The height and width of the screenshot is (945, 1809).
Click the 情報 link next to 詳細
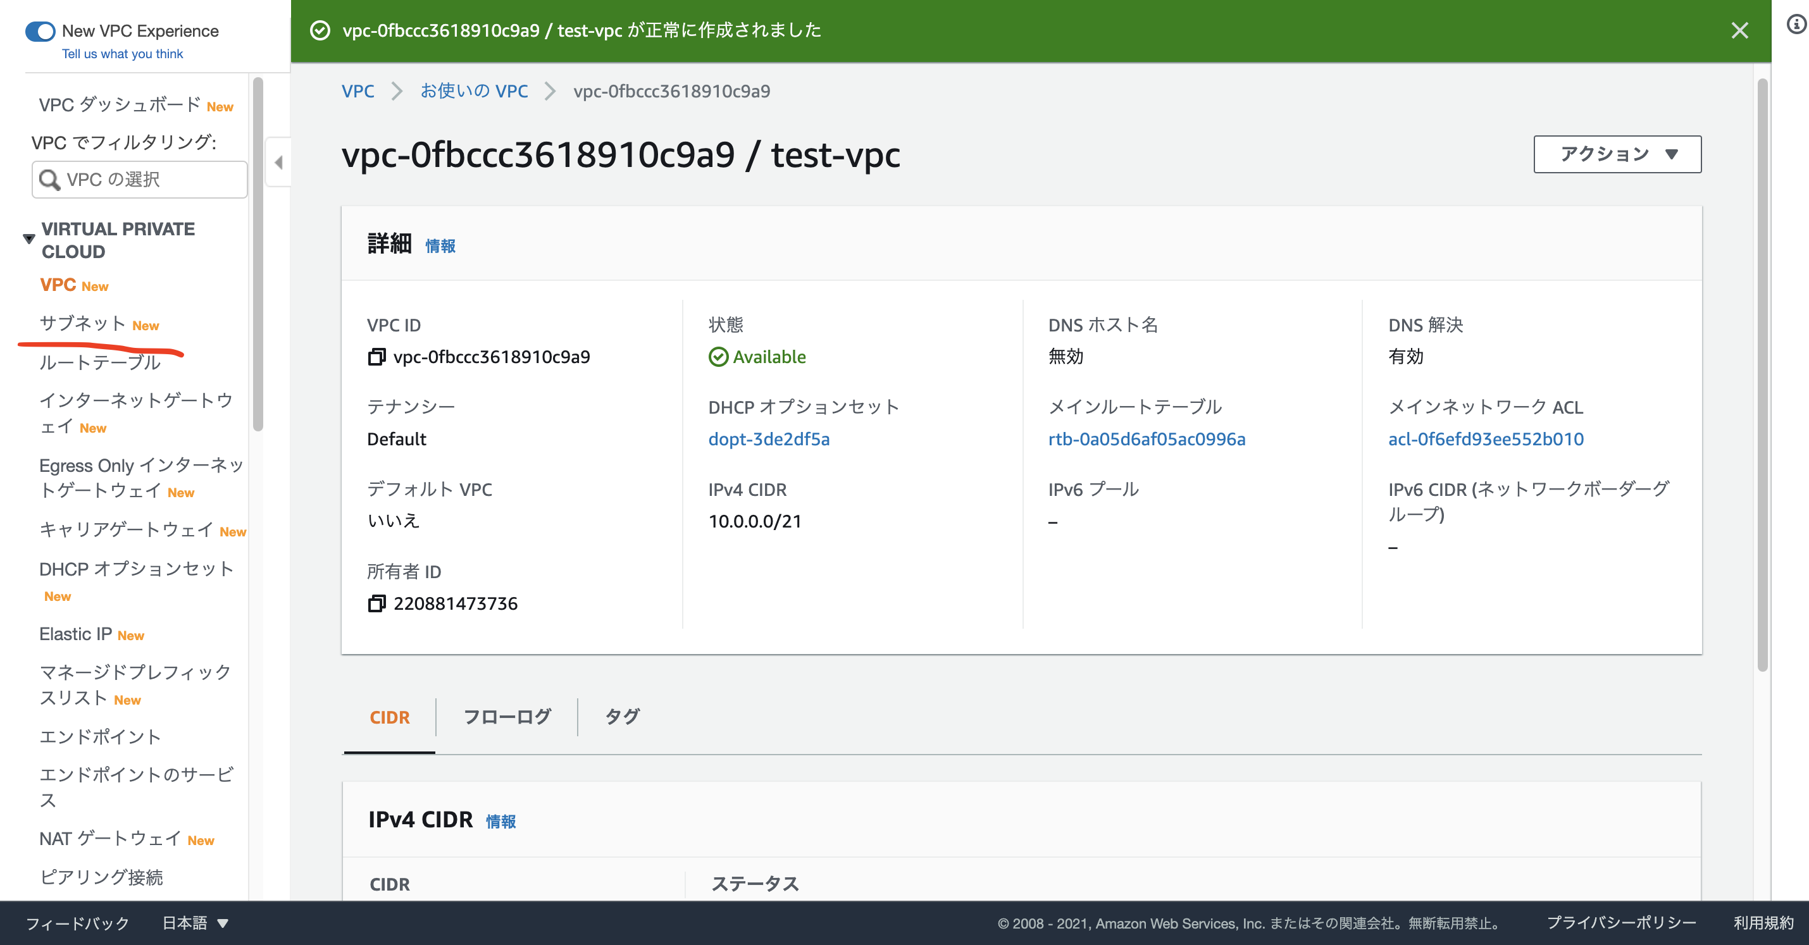point(440,245)
